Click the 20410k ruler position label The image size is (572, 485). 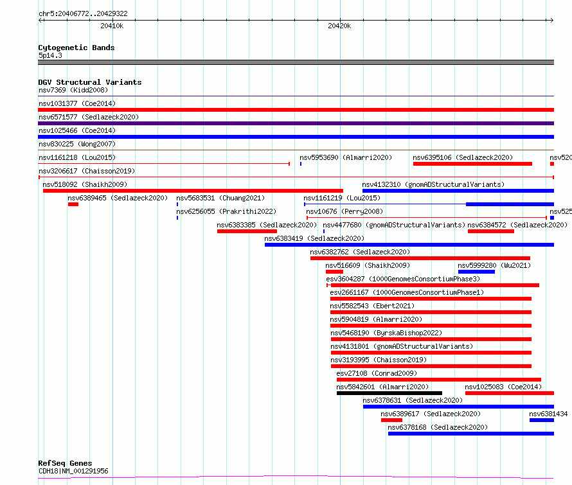click(x=112, y=26)
